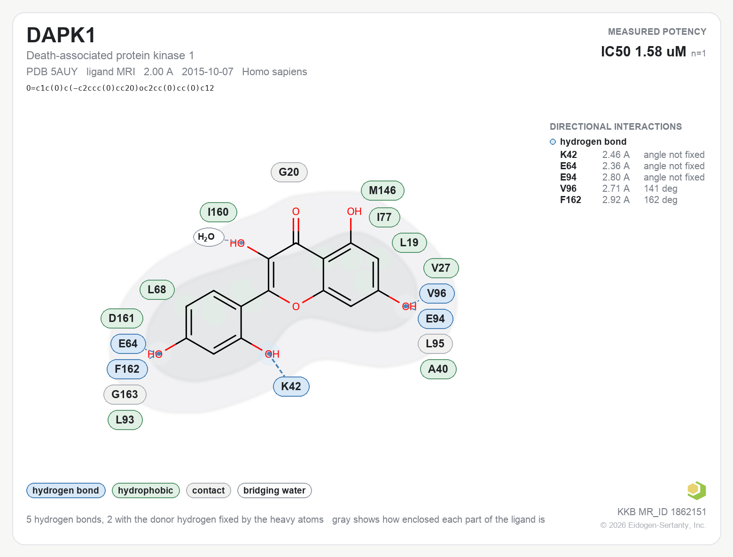The height and width of the screenshot is (557, 733).
Task: Click the hydrogen bond circle marker in interactions list
Action: click(x=553, y=141)
